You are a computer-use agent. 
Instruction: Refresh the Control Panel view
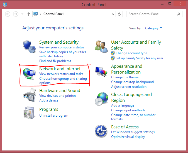click(119, 14)
